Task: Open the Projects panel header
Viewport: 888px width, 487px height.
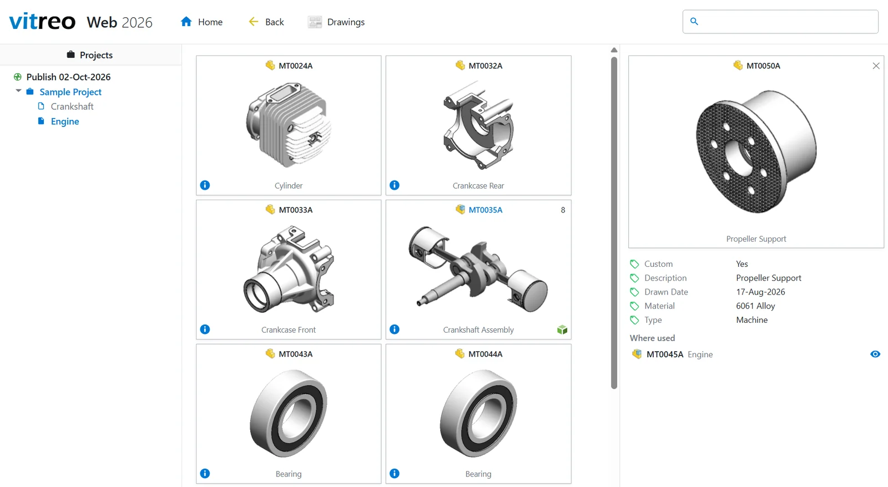Action: [x=90, y=55]
